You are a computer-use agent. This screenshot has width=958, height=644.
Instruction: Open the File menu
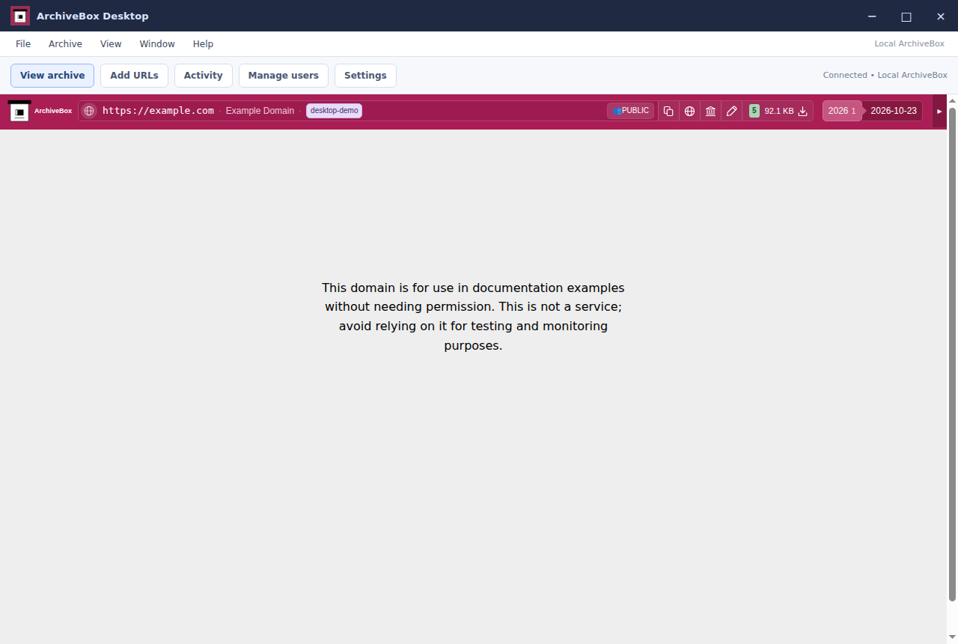(23, 44)
